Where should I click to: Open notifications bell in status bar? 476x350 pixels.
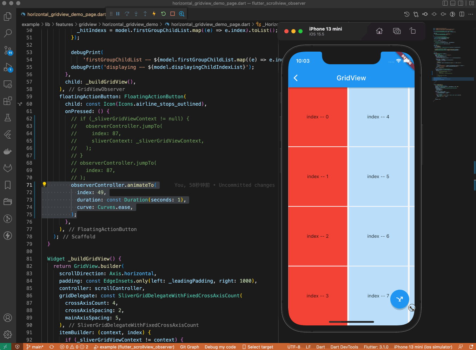click(x=471, y=347)
